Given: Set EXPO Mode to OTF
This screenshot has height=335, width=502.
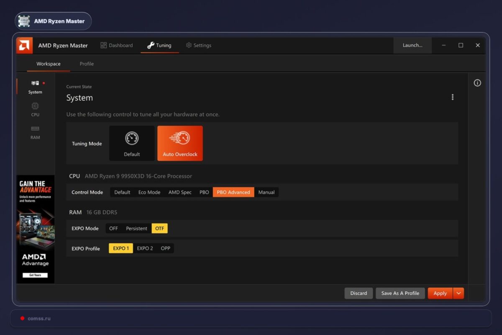Looking at the screenshot, I should [159, 228].
